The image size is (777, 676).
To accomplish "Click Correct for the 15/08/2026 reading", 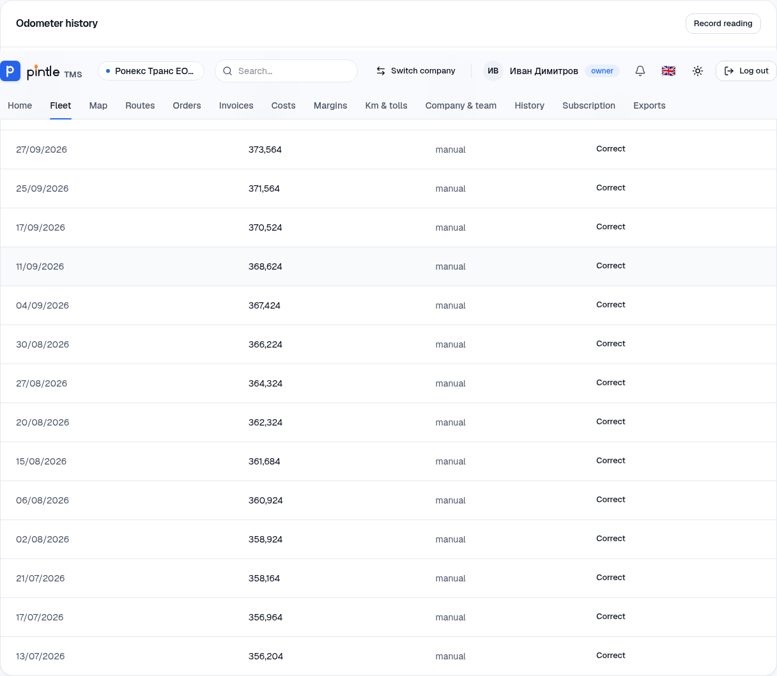I will 611,461.
